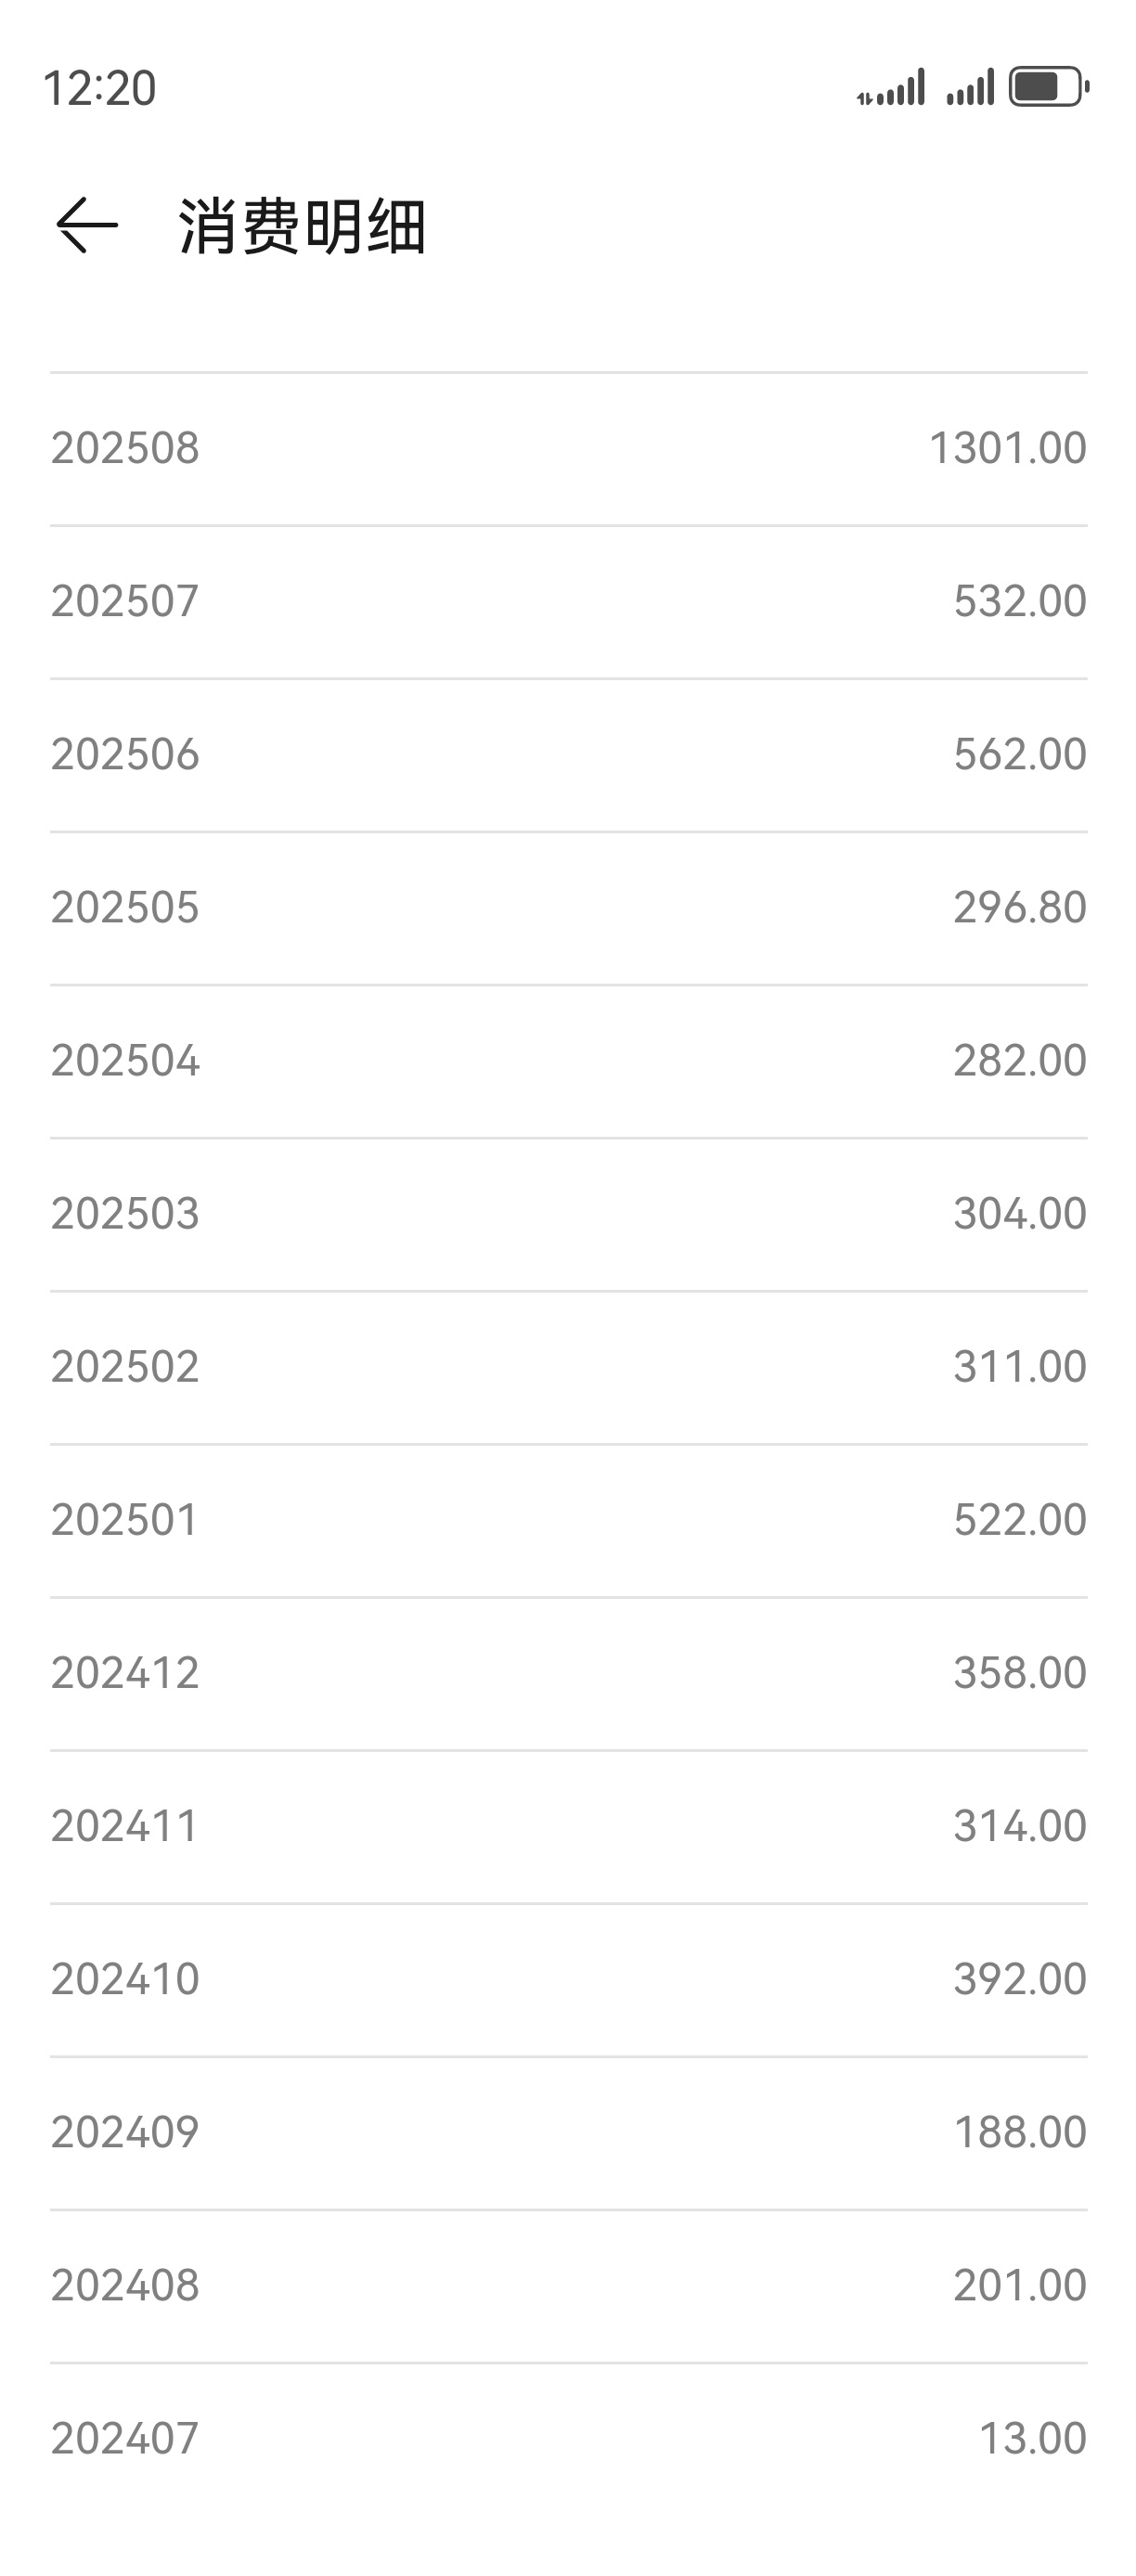Image resolution: width=1136 pixels, height=2576 pixels.
Task: Tap the 522.00 amount for 202501
Action: pos(1019,1520)
